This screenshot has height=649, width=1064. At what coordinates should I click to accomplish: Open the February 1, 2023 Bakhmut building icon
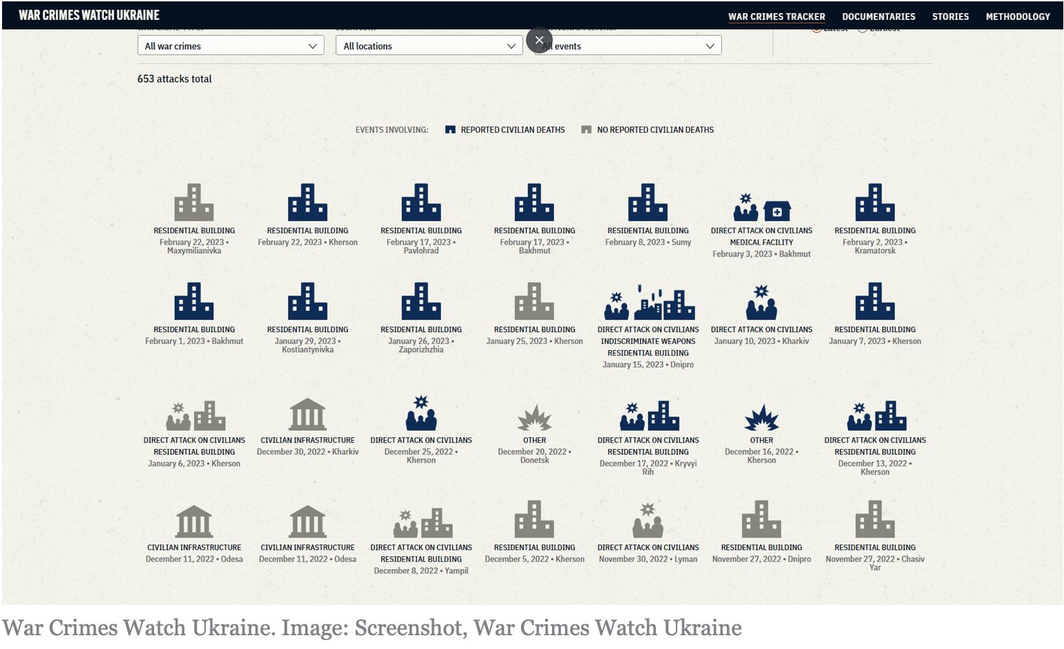pyautogui.click(x=194, y=301)
